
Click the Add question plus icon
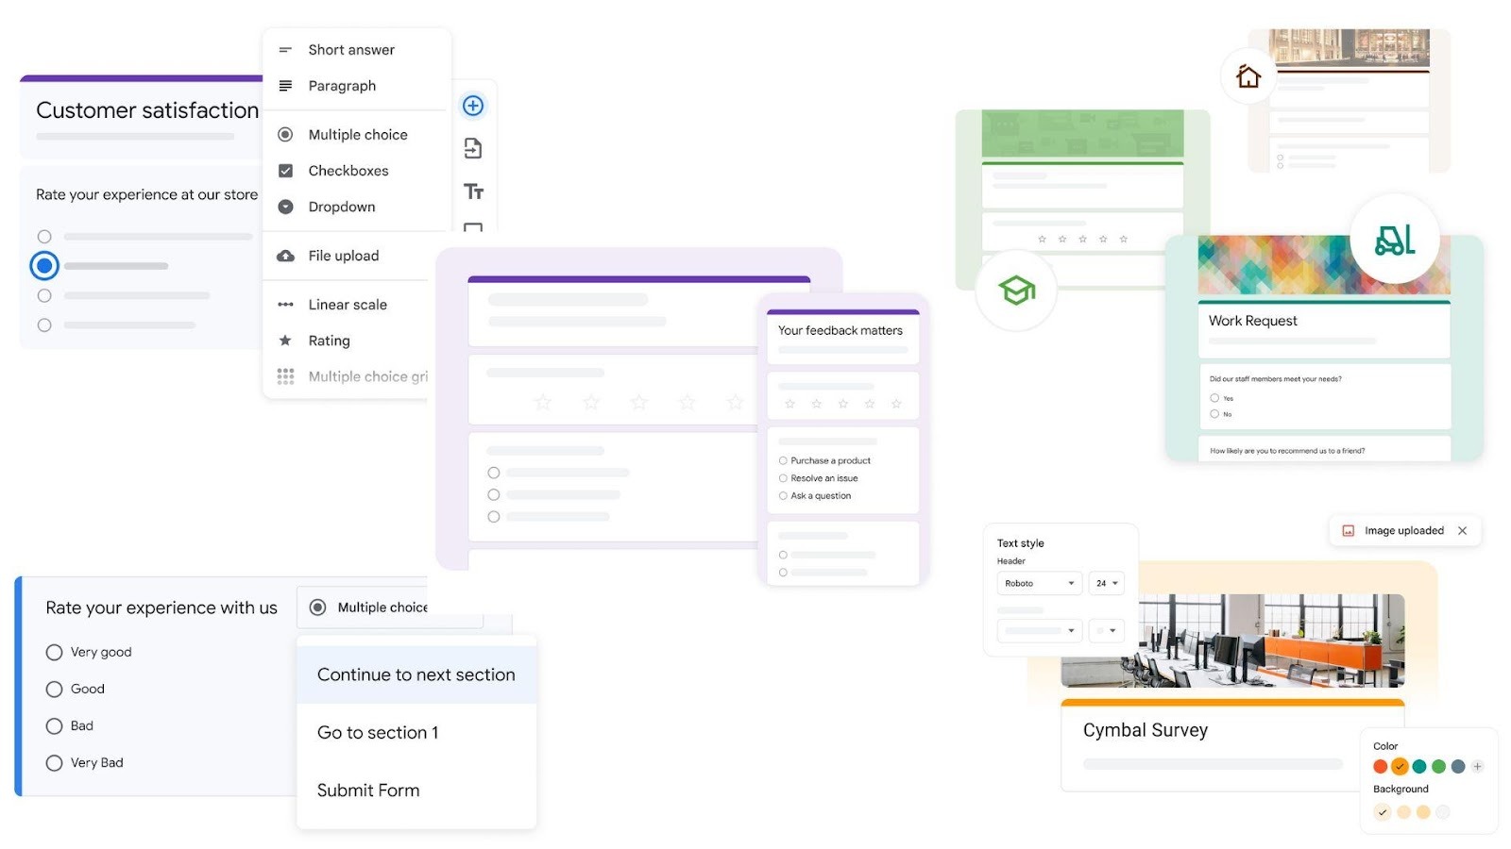coord(472,106)
